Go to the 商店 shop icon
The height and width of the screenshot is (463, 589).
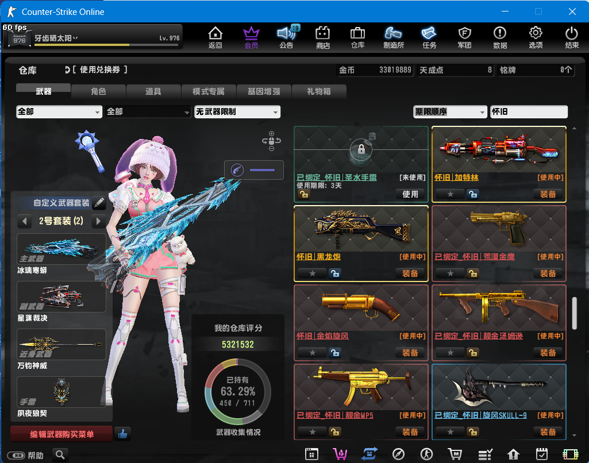click(x=323, y=37)
